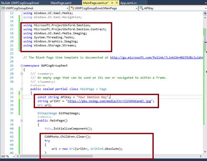The height and width of the screenshot is (161, 207).
Task: Collapse the MainPage class definition
Action: click(x=22, y=89)
